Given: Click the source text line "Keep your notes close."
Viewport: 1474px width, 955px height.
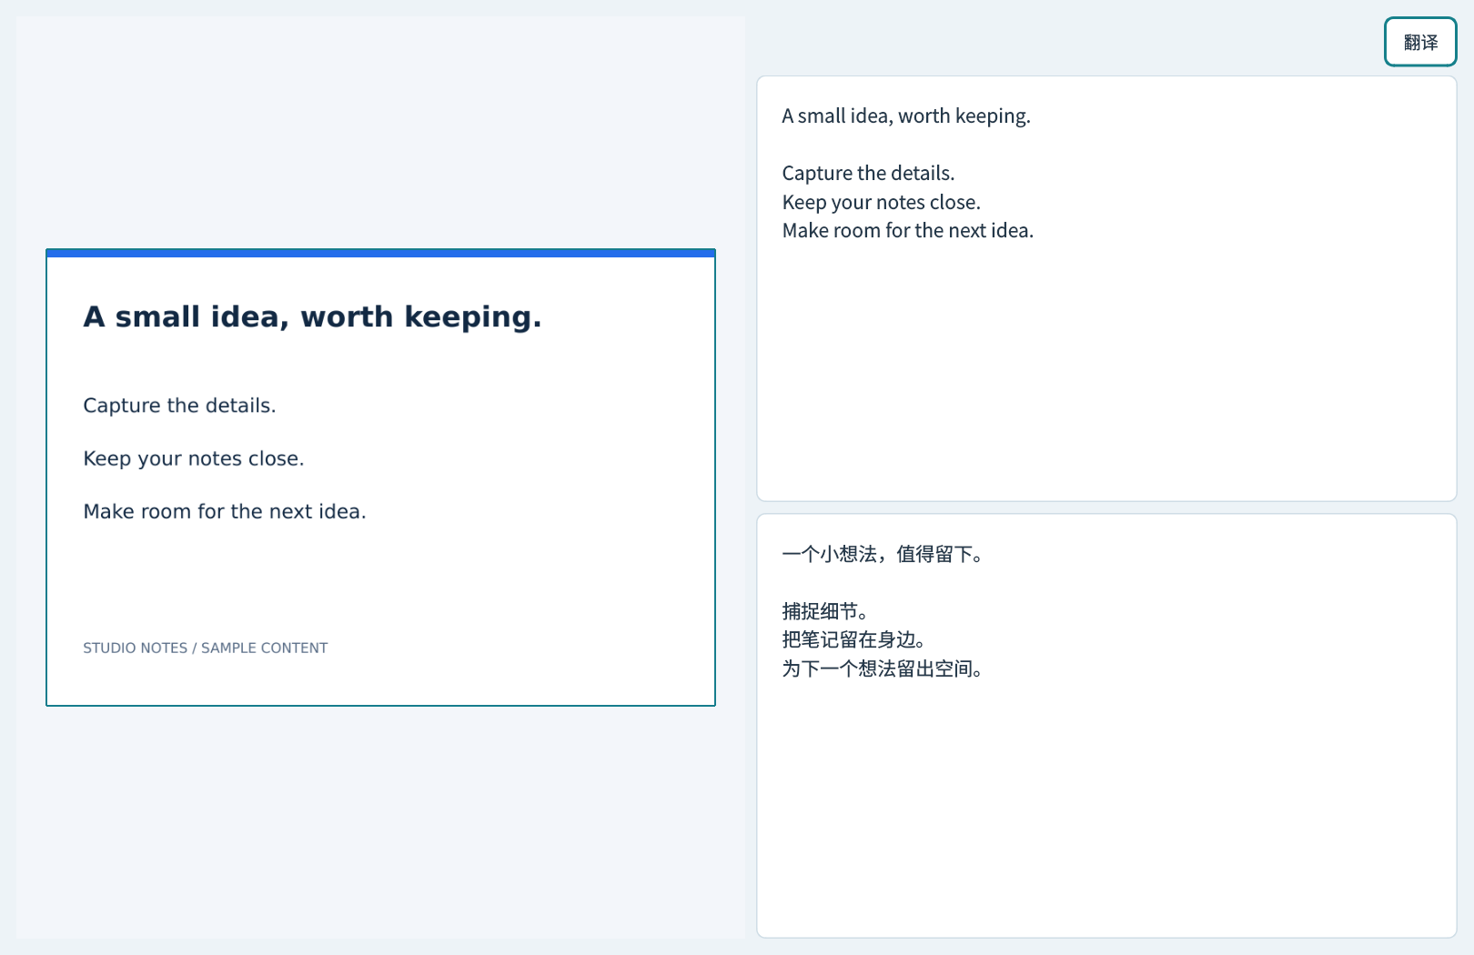Looking at the screenshot, I should click(882, 202).
